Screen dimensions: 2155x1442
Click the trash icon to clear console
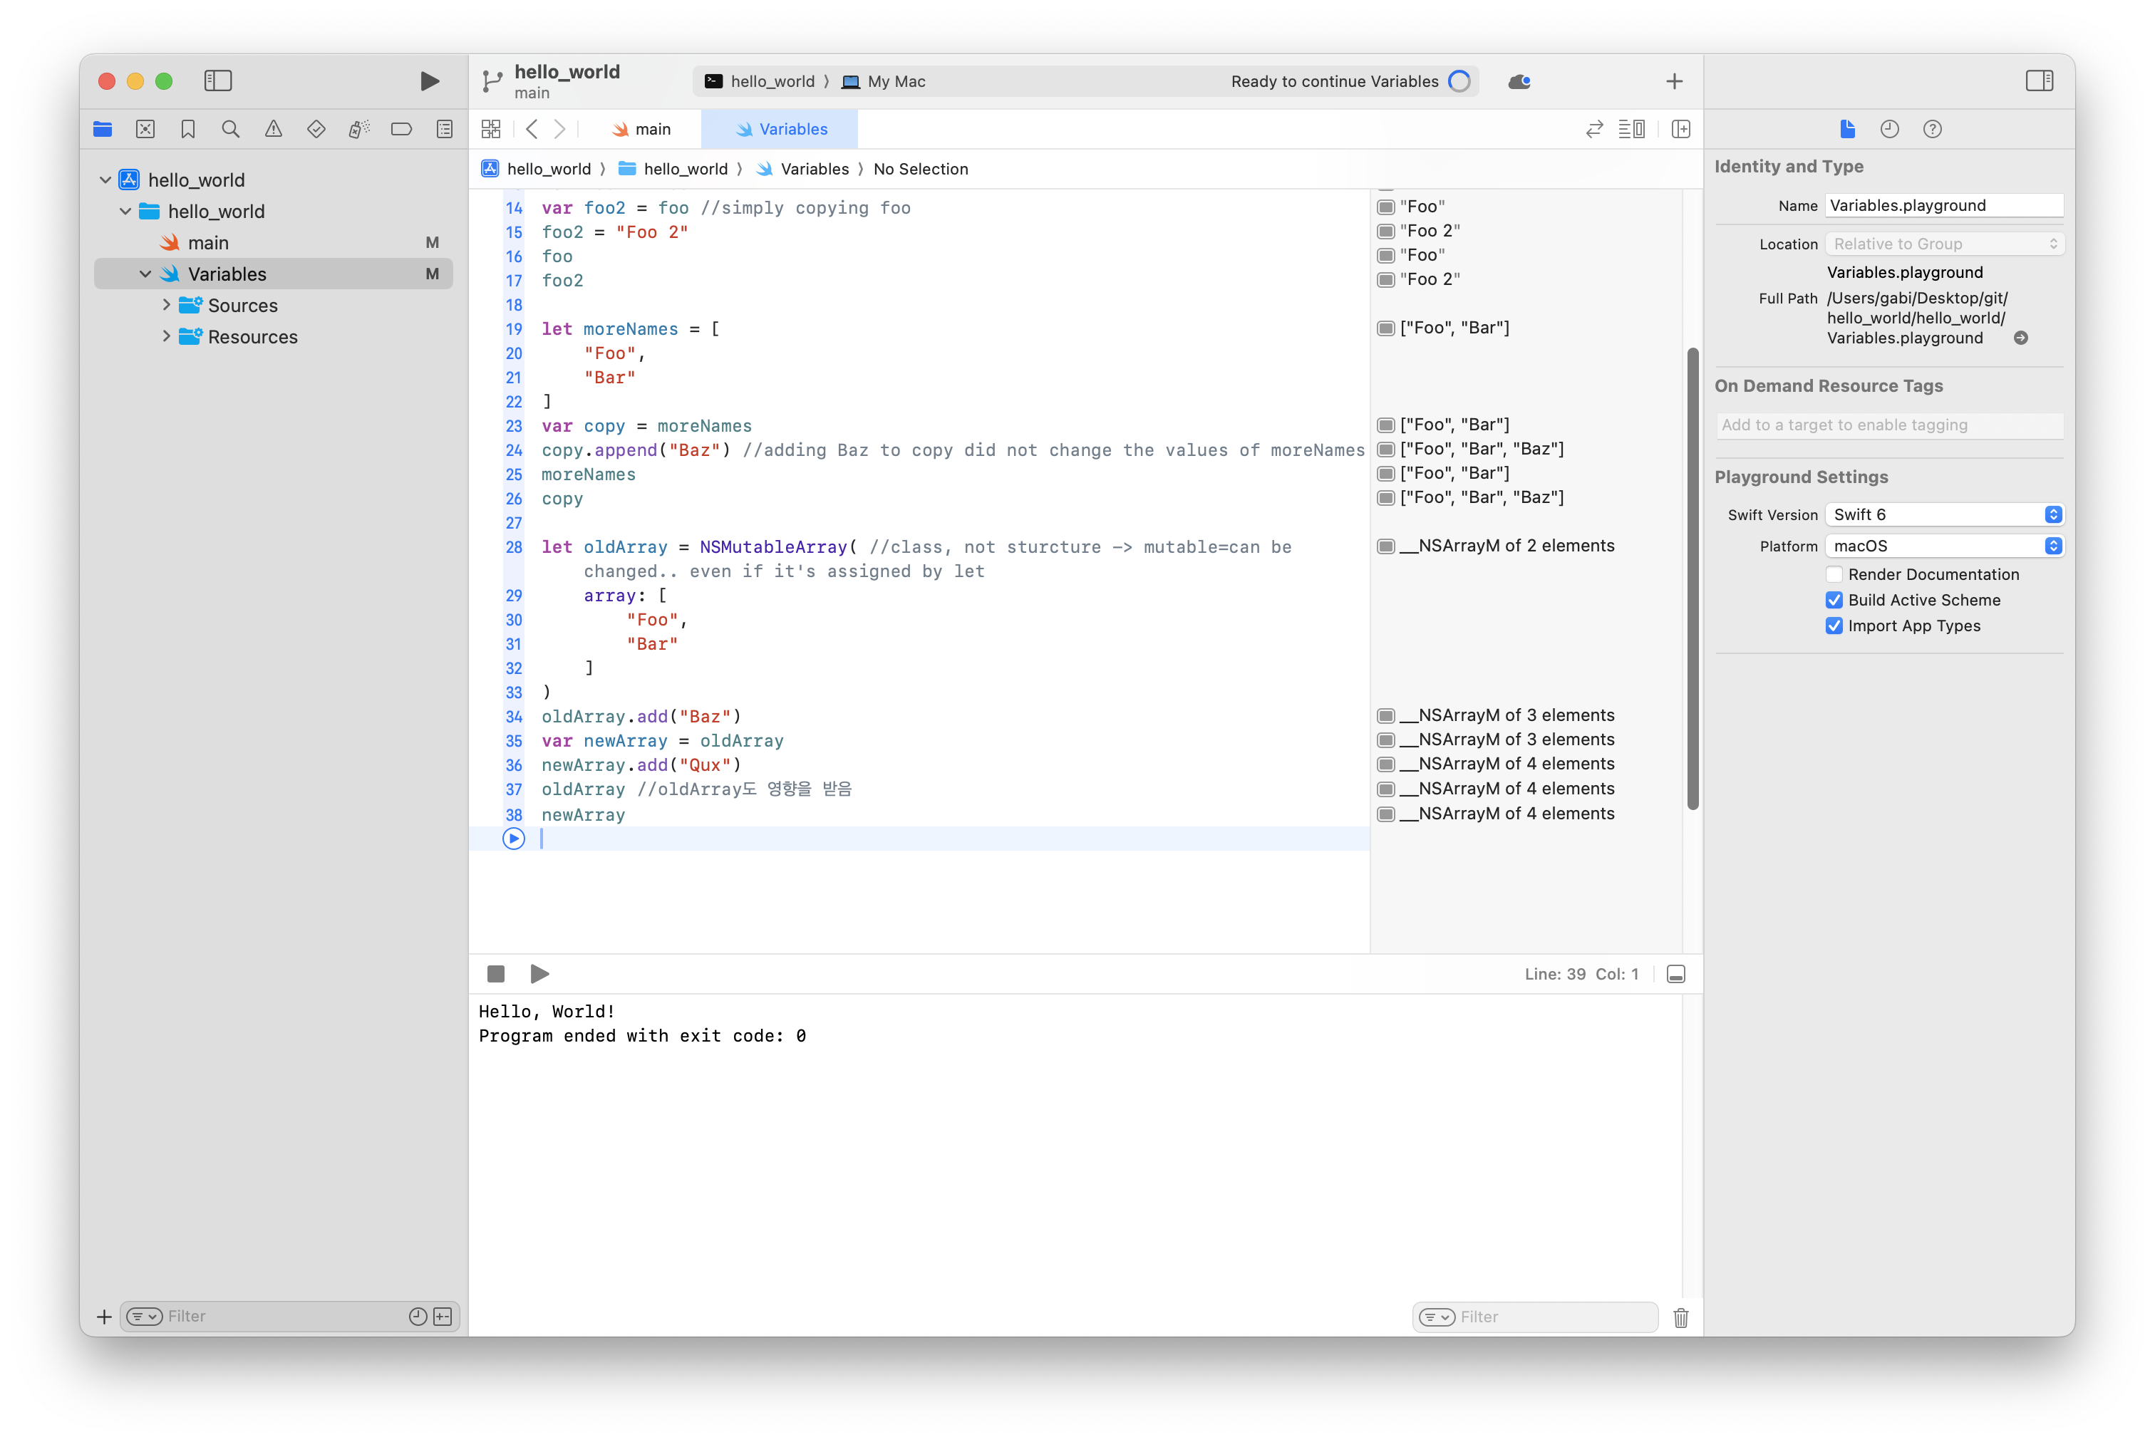point(1680,1317)
